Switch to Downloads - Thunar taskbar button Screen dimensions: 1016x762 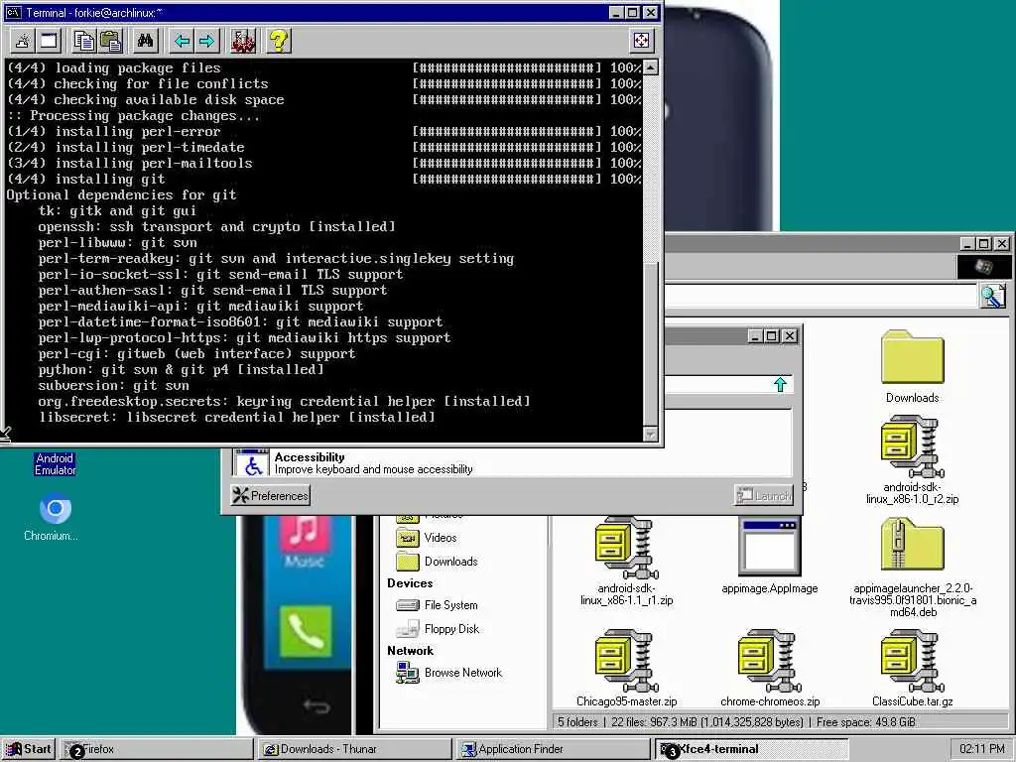coord(354,749)
